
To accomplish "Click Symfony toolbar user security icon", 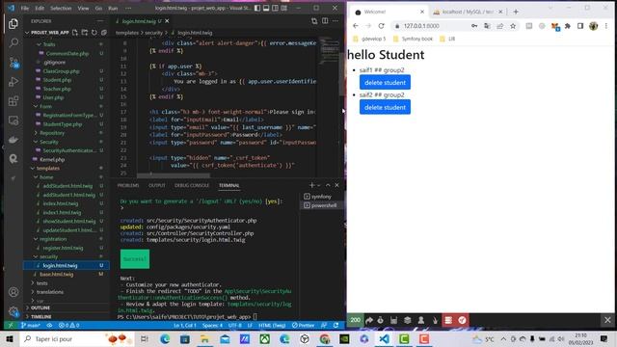I will point(421,320).
